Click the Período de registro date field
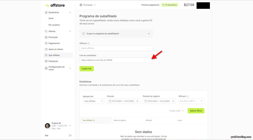The image size is (253, 140). click(x=159, y=101)
